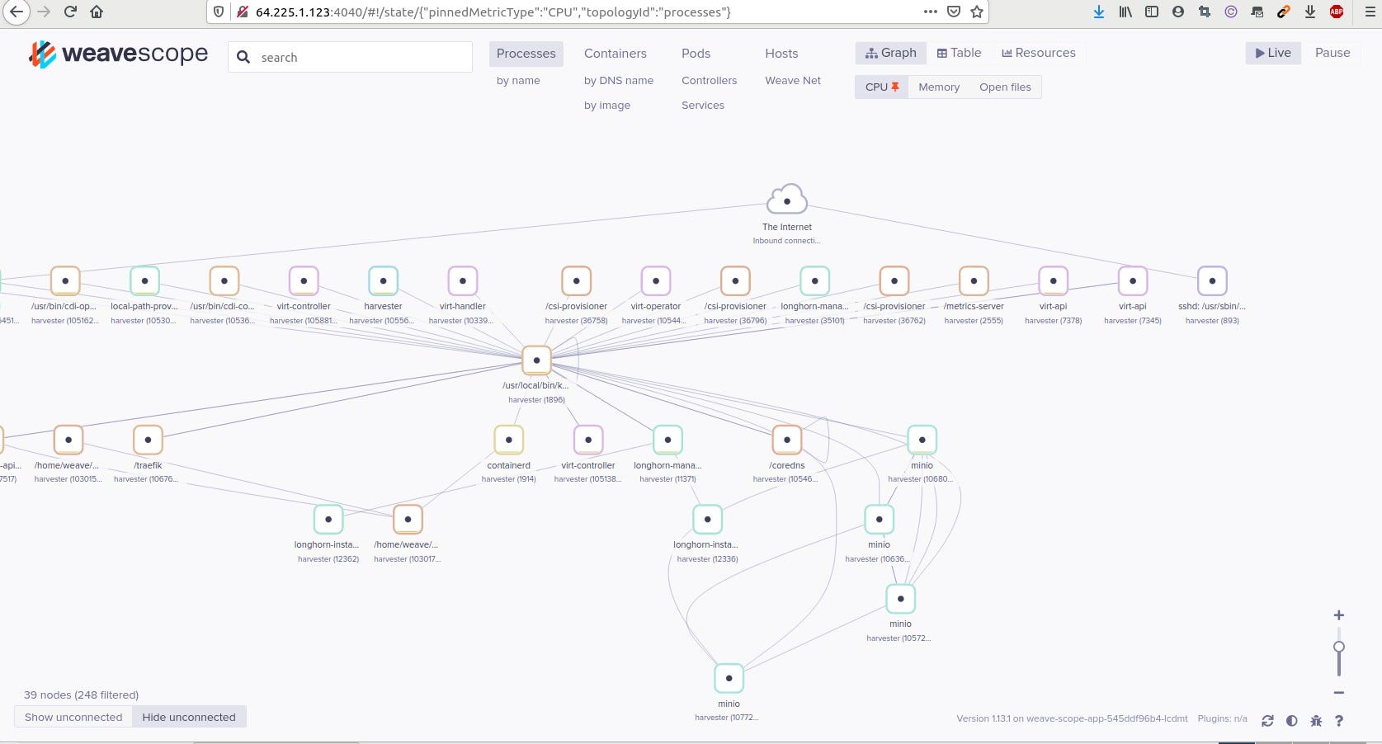Open Controllers sub-topology
1382x744 pixels.
pyautogui.click(x=709, y=81)
